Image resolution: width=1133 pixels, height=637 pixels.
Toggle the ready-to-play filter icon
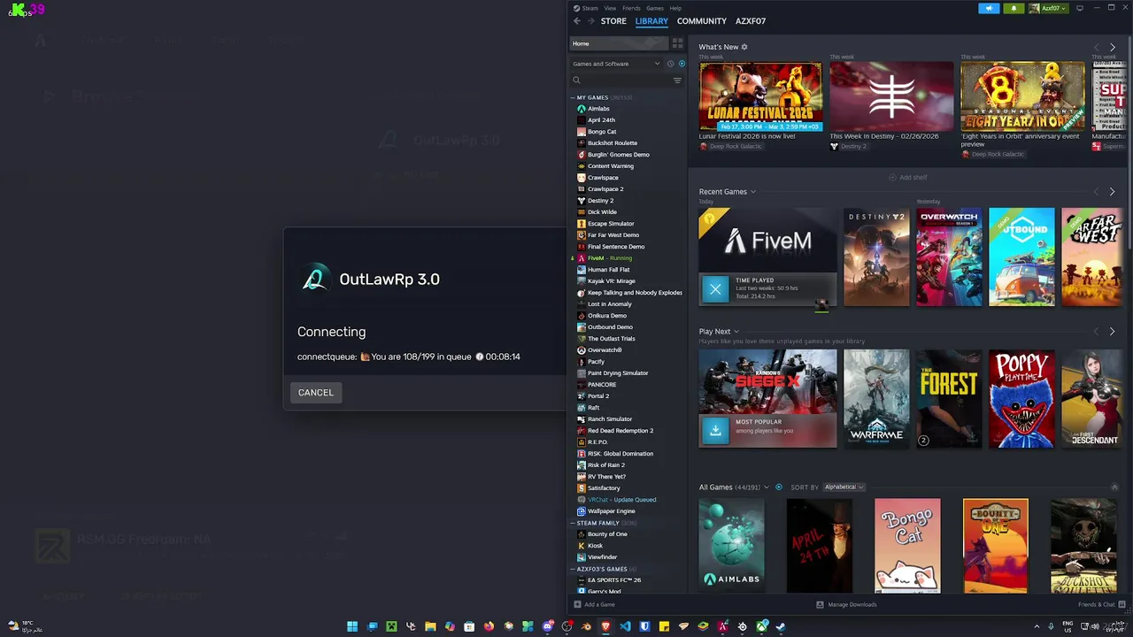click(682, 64)
